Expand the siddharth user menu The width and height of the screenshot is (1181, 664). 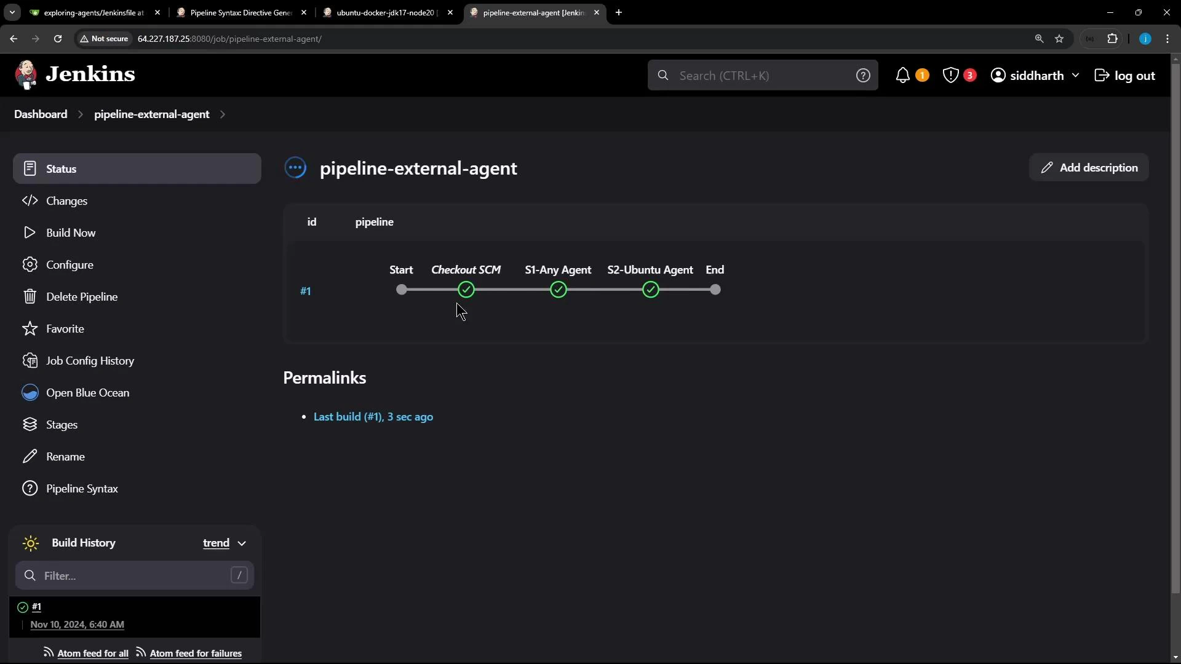point(1035,75)
